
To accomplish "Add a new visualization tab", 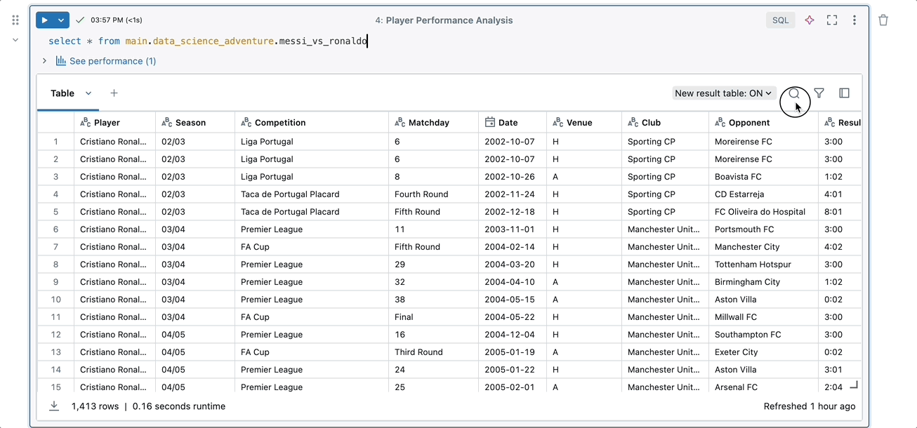I will click(114, 93).
